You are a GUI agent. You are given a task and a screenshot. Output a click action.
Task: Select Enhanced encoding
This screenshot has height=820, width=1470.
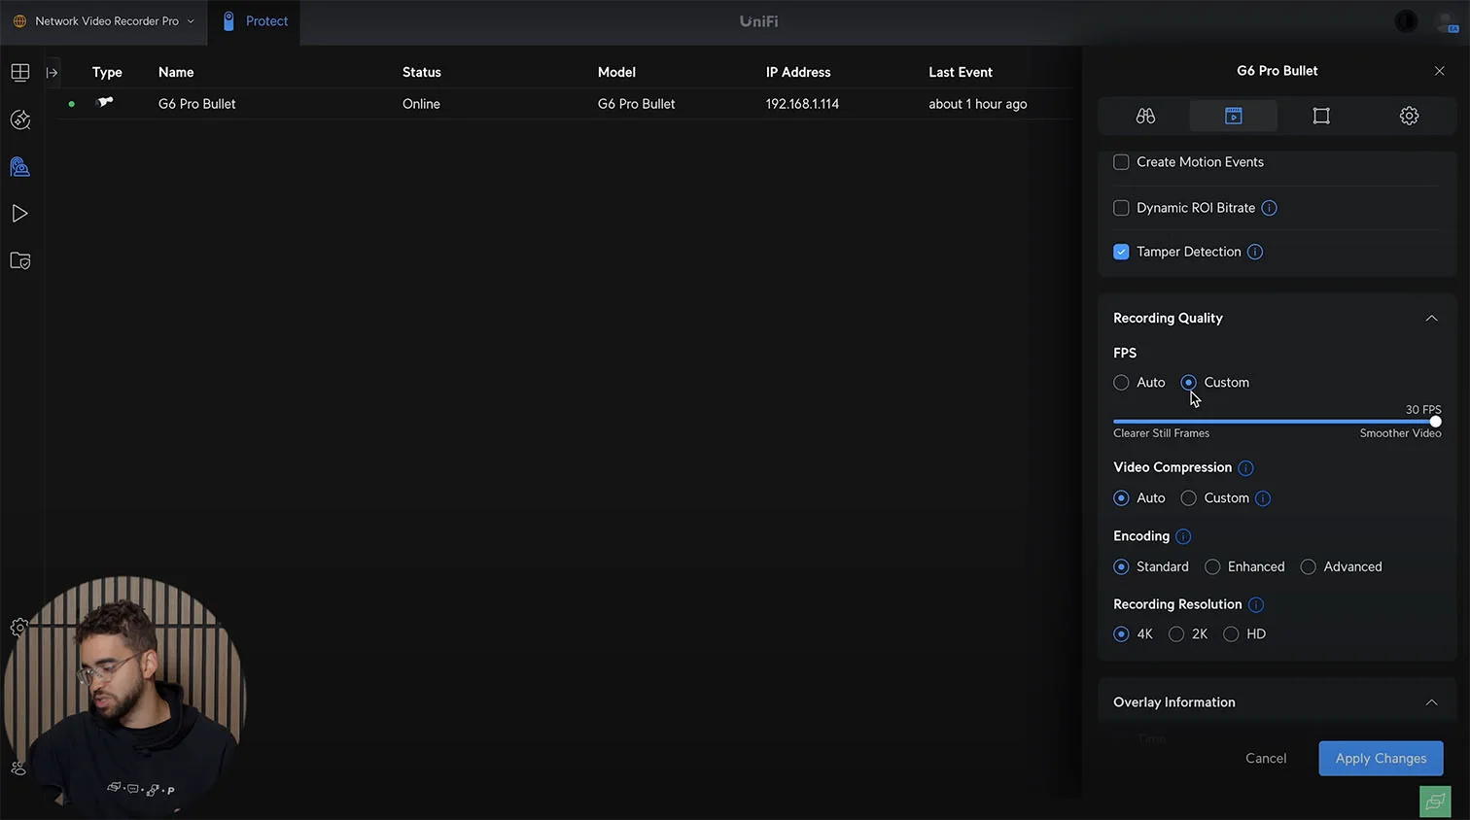[1212, 567]
